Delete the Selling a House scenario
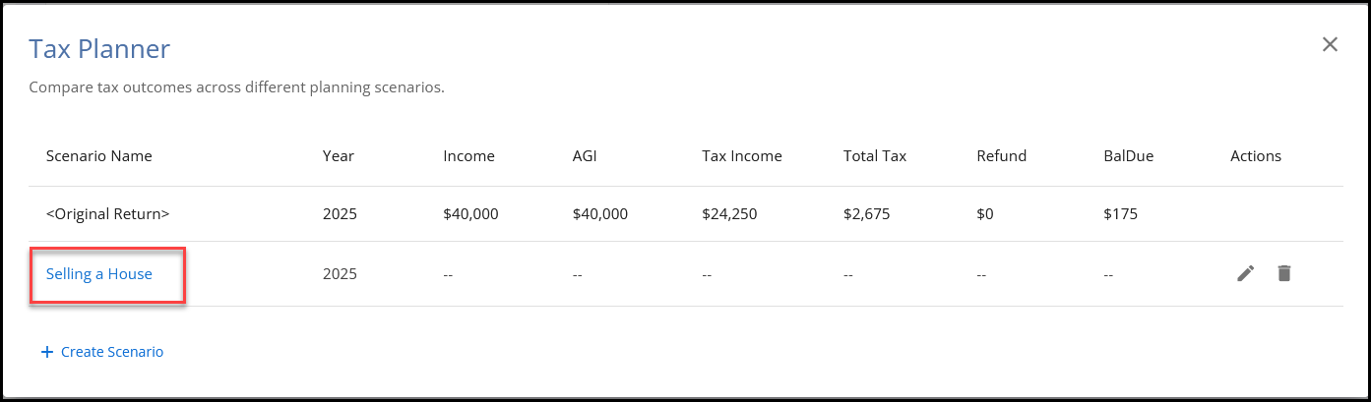1371x402 pixels. coord(1283,274)
